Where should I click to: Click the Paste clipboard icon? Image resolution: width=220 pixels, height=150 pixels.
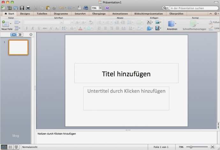48,8
